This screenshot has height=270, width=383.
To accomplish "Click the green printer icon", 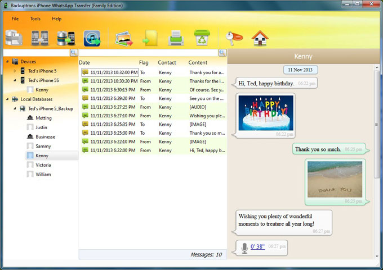I will 176,38.
